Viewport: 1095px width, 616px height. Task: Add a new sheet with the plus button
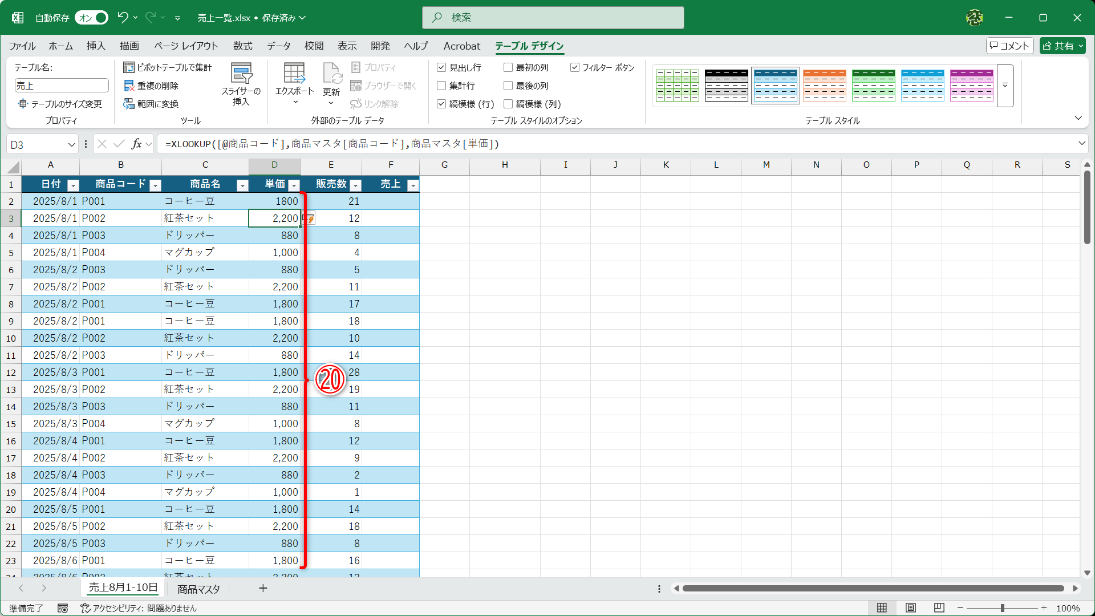[263, 588]
